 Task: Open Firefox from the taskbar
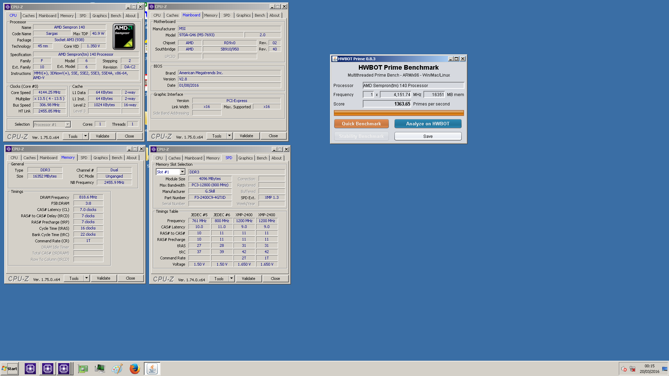pos(134,368)
